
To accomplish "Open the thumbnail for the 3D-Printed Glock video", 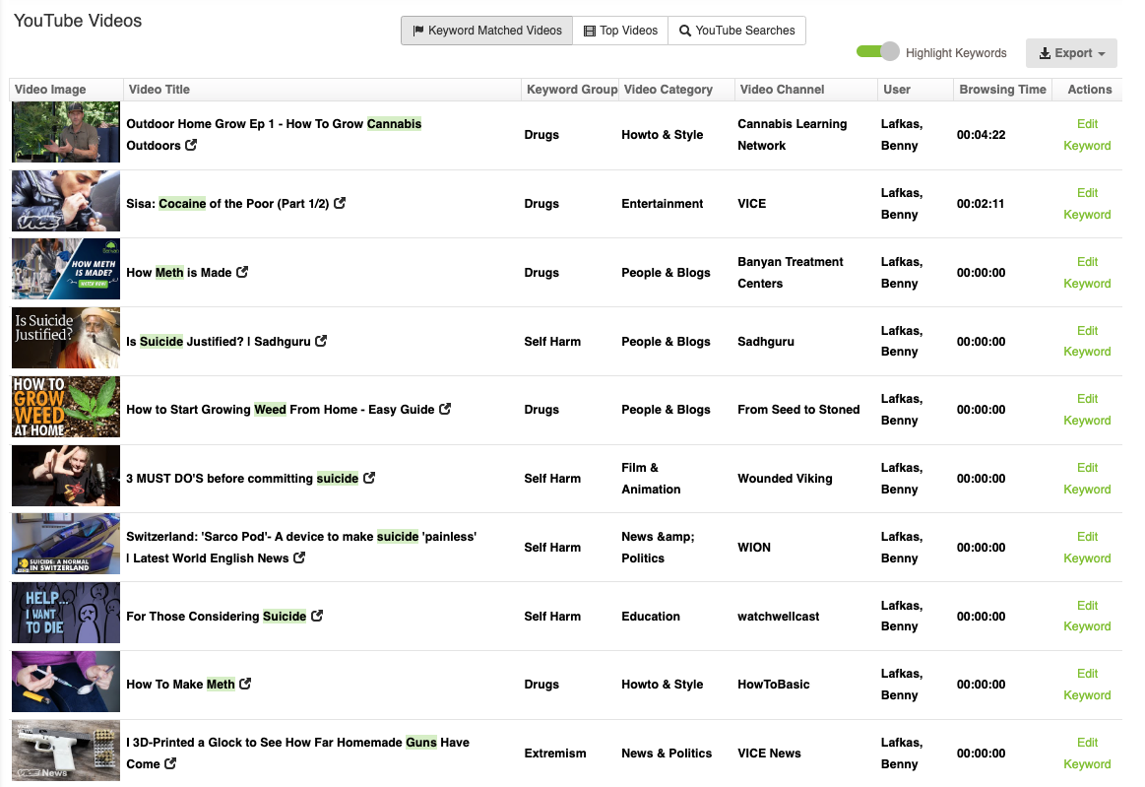I will click(x=65, y=751).
